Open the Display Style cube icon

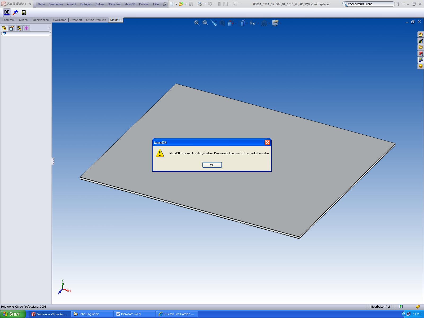242,23
